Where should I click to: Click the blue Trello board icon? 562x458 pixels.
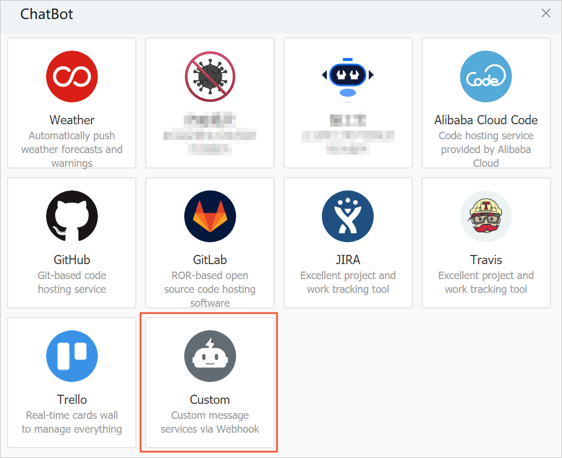click(x=72, y=356)
